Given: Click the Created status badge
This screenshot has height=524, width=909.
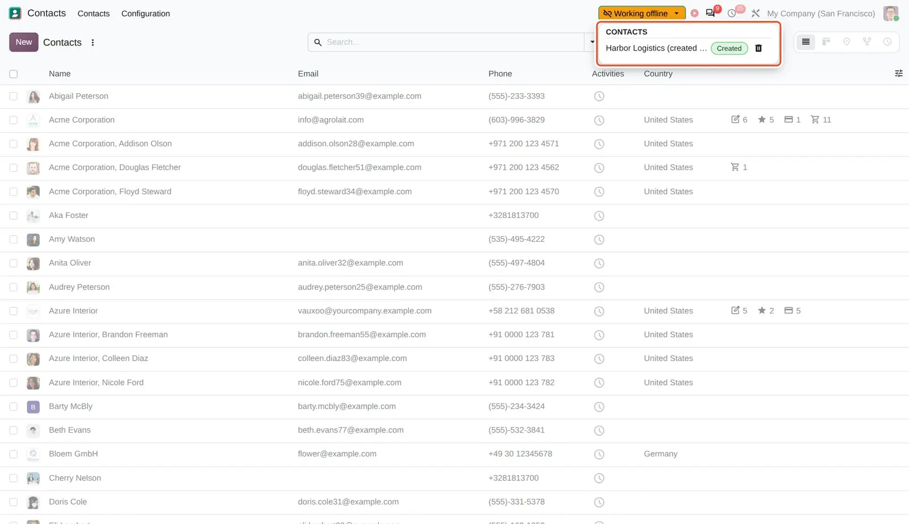Looking at the screenshot, I should point(729,48).
